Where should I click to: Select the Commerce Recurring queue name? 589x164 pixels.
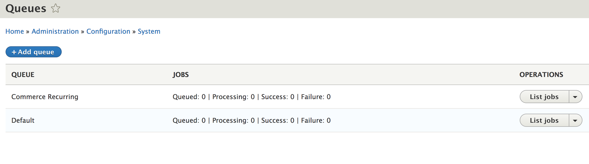click(x=45, y=97)
